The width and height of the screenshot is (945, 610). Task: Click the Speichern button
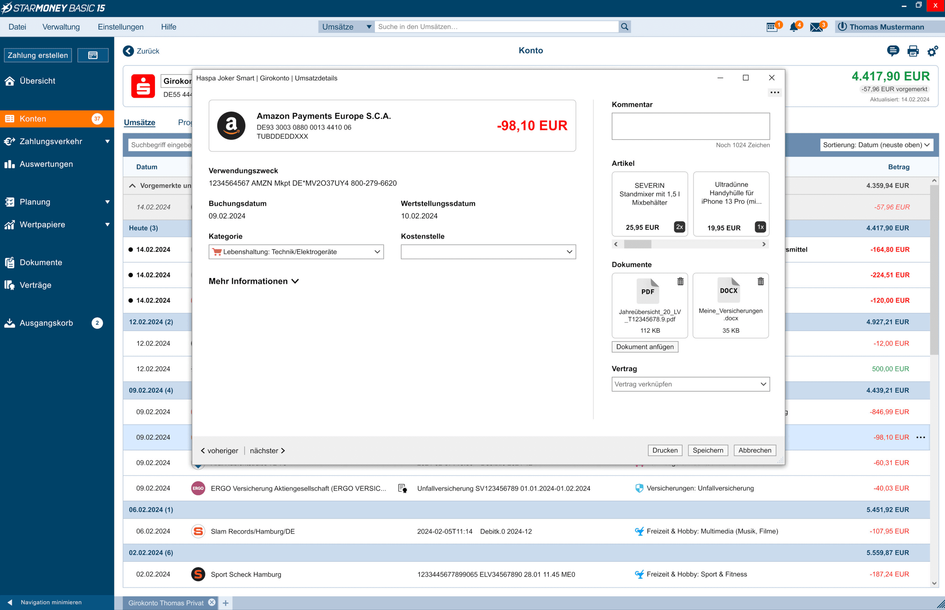[708, 450]
